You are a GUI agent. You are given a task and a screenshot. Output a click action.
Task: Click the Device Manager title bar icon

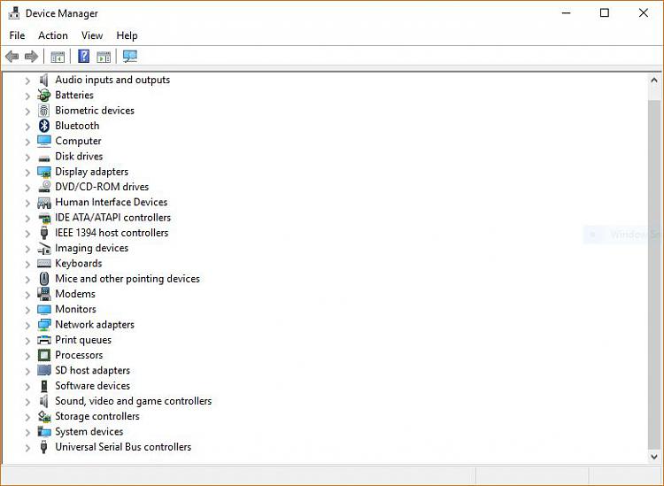(14, 13)
